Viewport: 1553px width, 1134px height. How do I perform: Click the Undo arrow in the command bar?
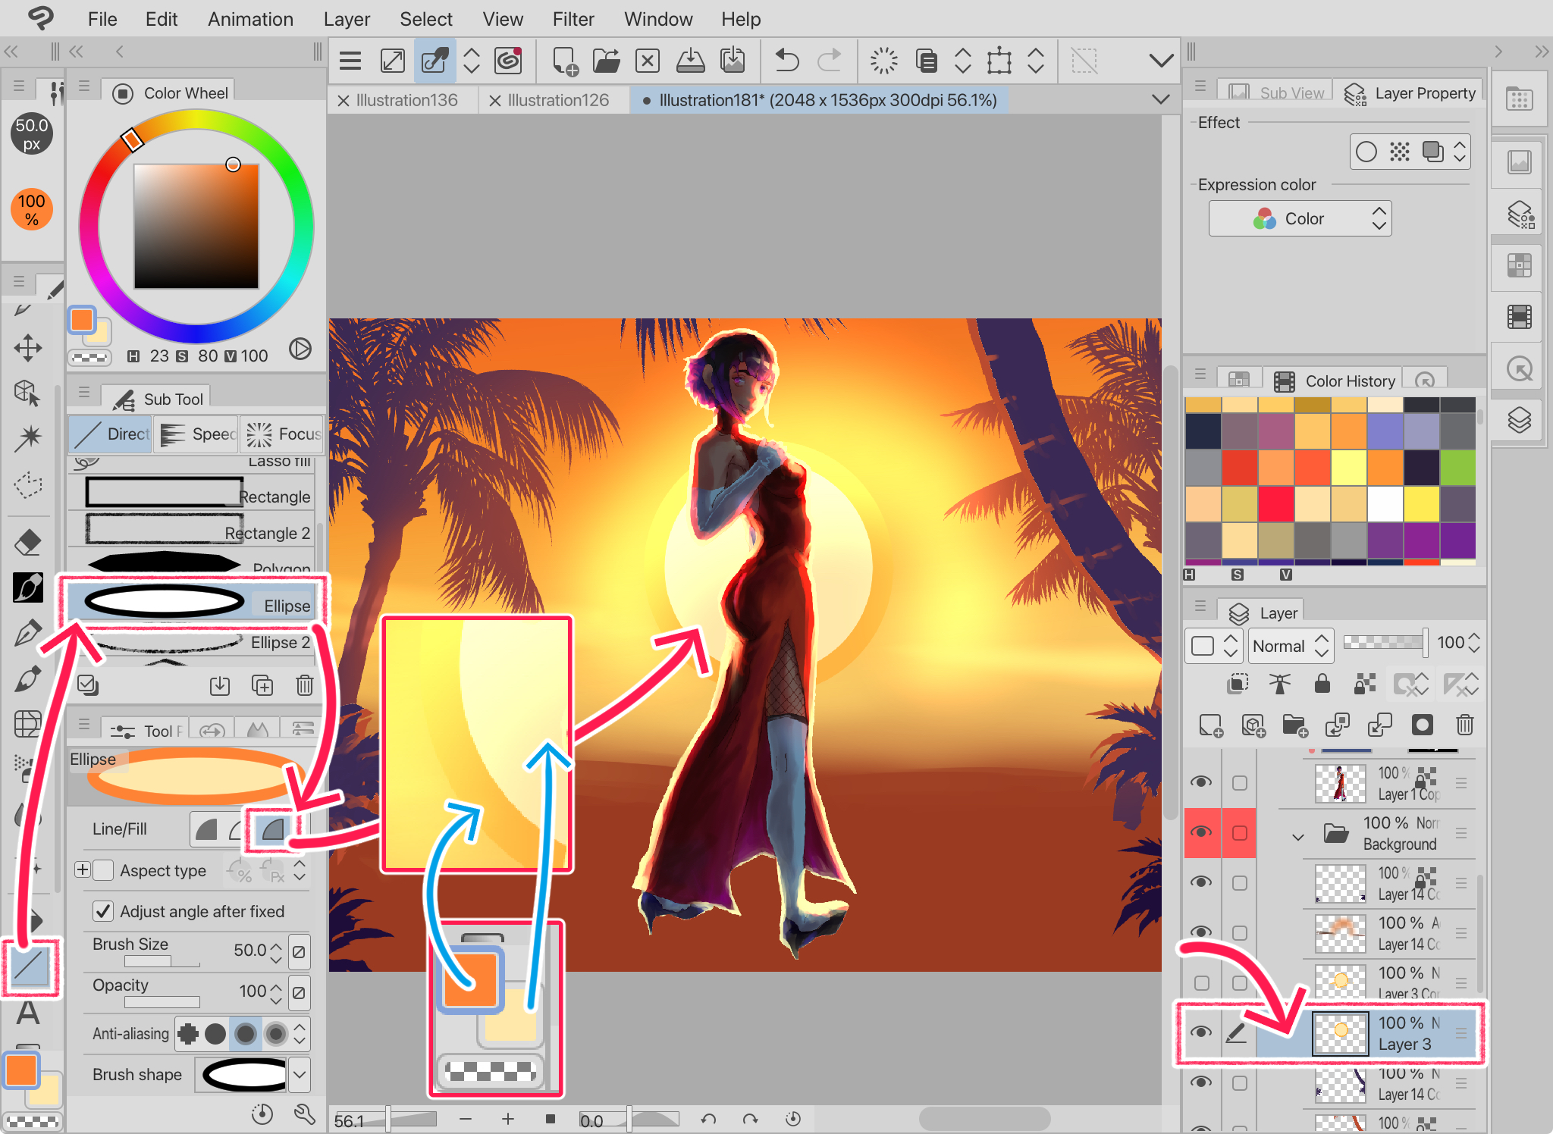pyautogui.click(x=787, y=60)
